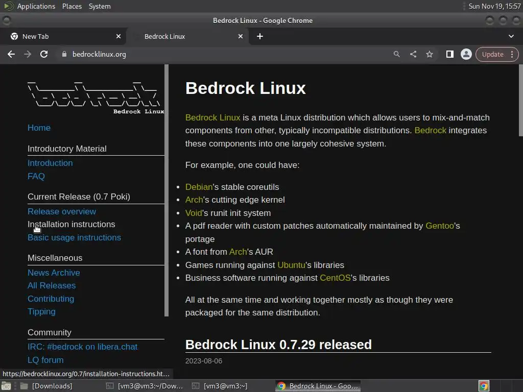Open the Places menu
Screen dimensions: 523x392
point(72,6)
